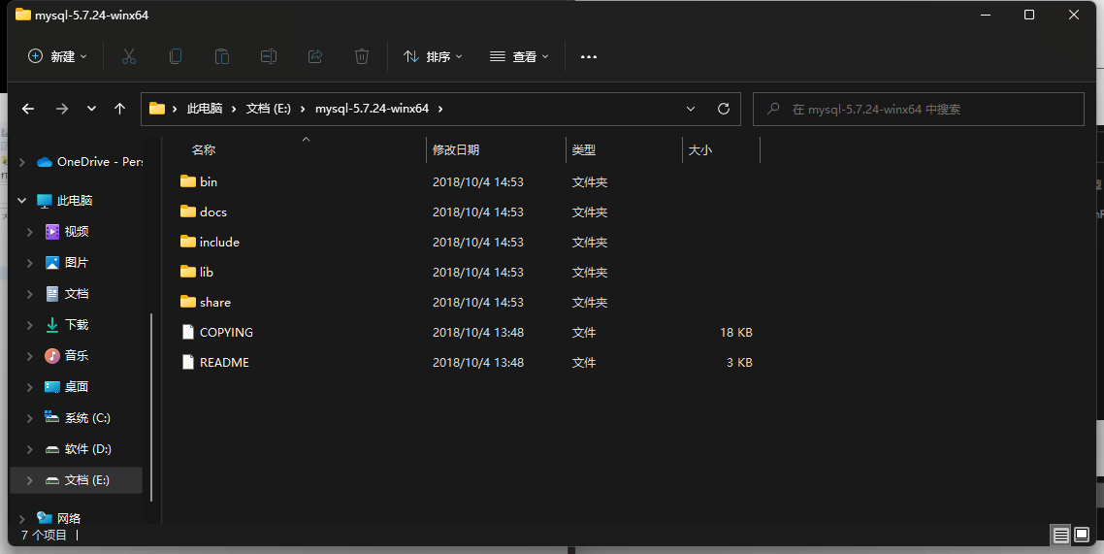The width and height of the screenshot is (1104, 554).
Task: Sort by 名称 column header
Action: (x=204, y=150)
